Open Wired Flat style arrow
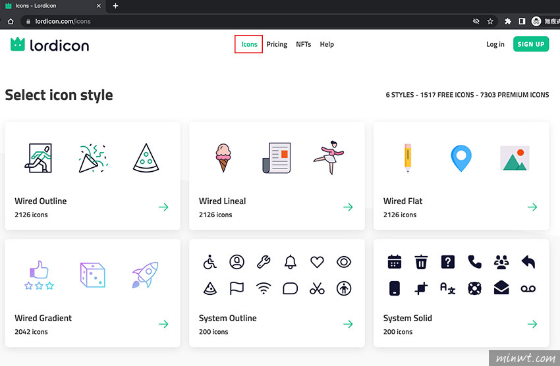The height and width of the screenshot is (366, 560). (532, 207)
